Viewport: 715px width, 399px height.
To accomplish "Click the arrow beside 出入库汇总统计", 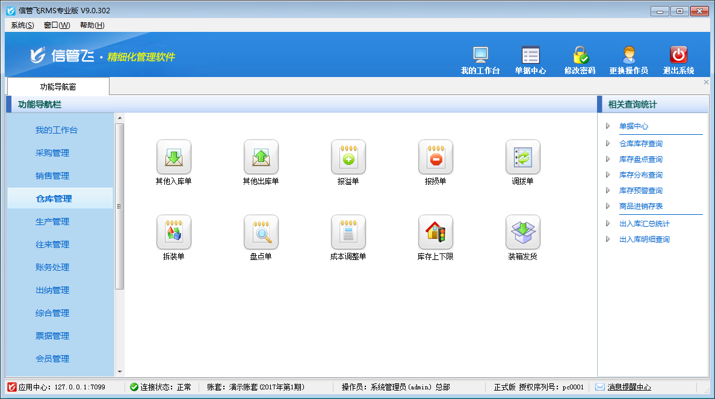I will point(608,223).
